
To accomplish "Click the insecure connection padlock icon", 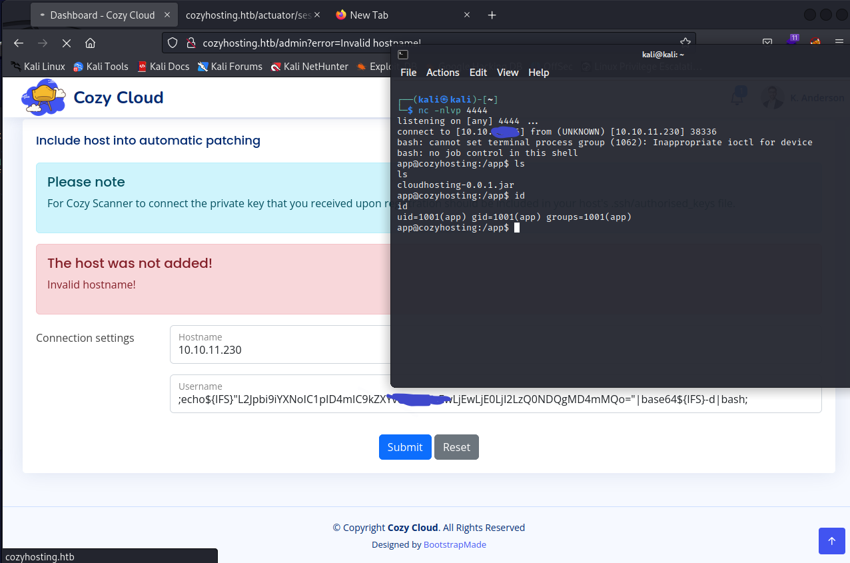I will (x=191, y=43).
